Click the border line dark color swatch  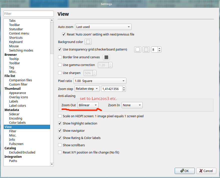point(106,57)
